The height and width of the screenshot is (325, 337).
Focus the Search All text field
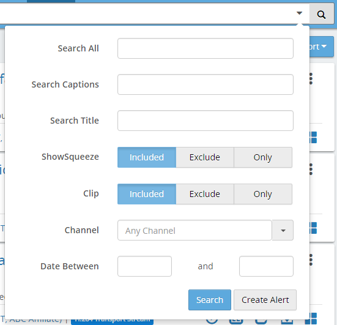tap(206, 48)
